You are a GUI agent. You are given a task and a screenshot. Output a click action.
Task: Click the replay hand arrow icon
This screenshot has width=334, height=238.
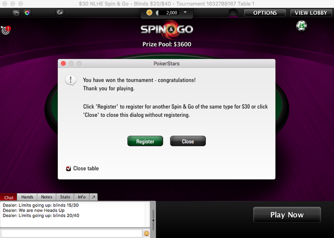tap(60, 13)
